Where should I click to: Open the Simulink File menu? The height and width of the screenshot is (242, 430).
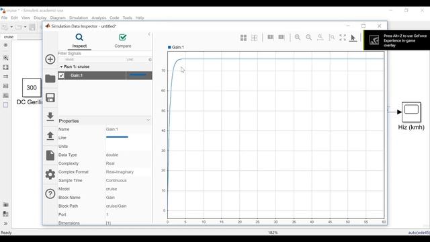pyautogui.click(x=4, y=17)
